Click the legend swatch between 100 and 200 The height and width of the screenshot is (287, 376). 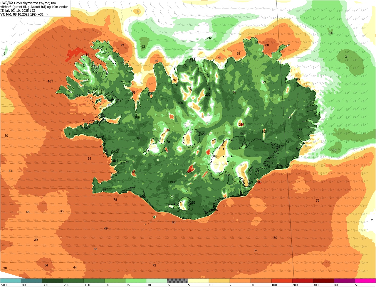coord(282,281)
